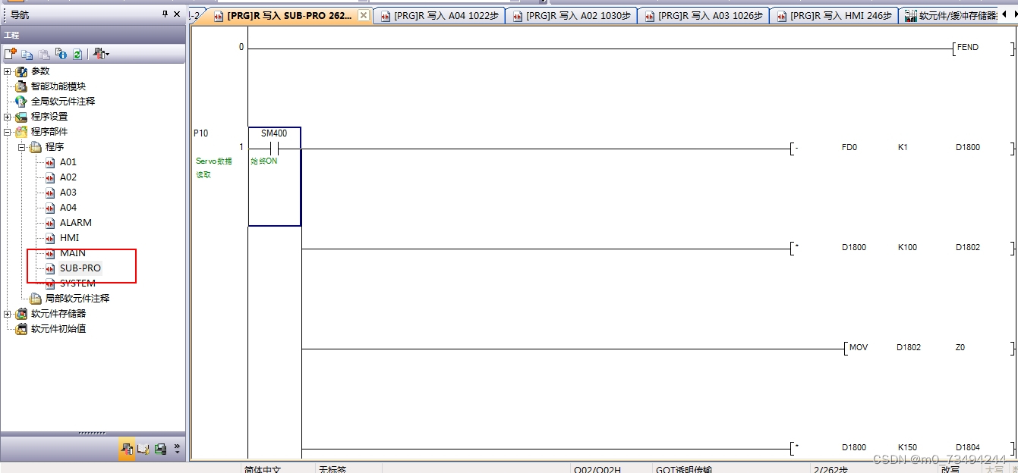This screenshot has height=473, width=1018.
Task: Click the K150 operand in the ladder
Action: click(x=907, y=447)
